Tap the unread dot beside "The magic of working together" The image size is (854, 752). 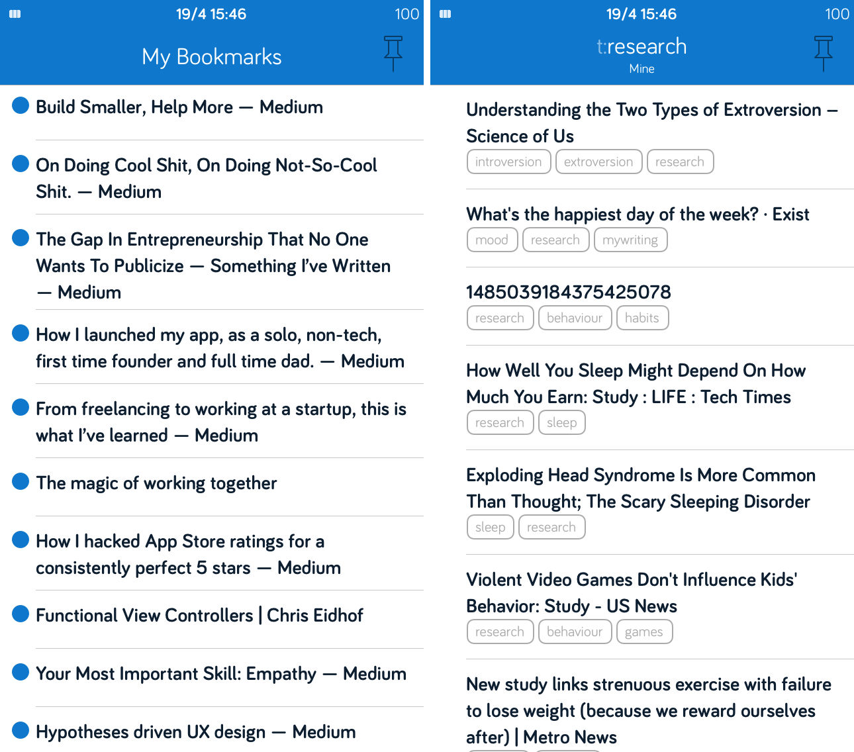coord(20,481)
